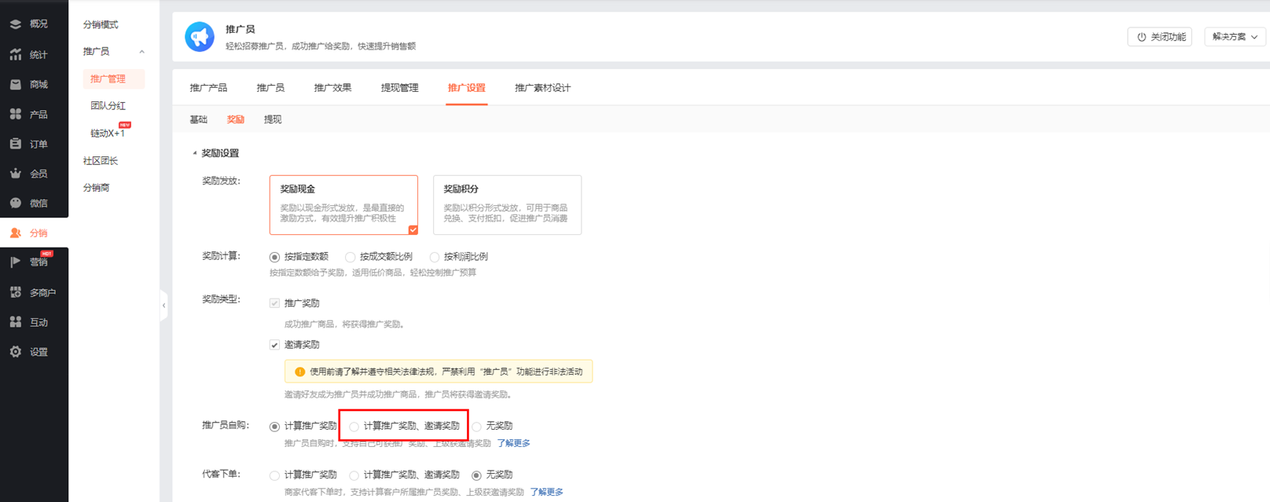The image size is (1270, 502).
Task: Open 订单 orders icon in sidebar
Action: 16,144
